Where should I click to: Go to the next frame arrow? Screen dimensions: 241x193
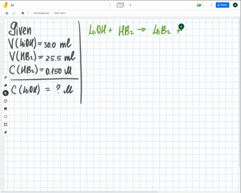click(130, 5)
